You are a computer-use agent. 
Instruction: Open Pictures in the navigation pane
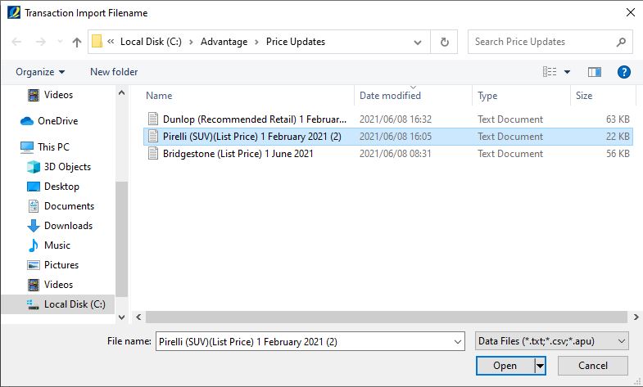point(61,265)
